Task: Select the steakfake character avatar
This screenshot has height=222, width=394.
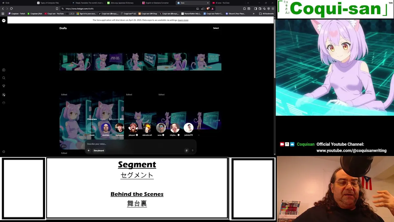Action: (106, 128)
